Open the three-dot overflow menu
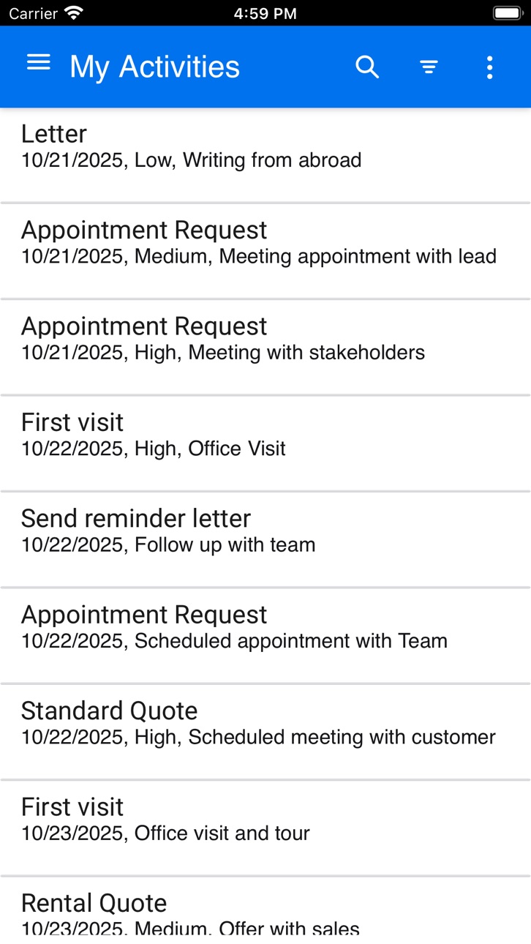The image size is (531, 944). click(489, 67)
